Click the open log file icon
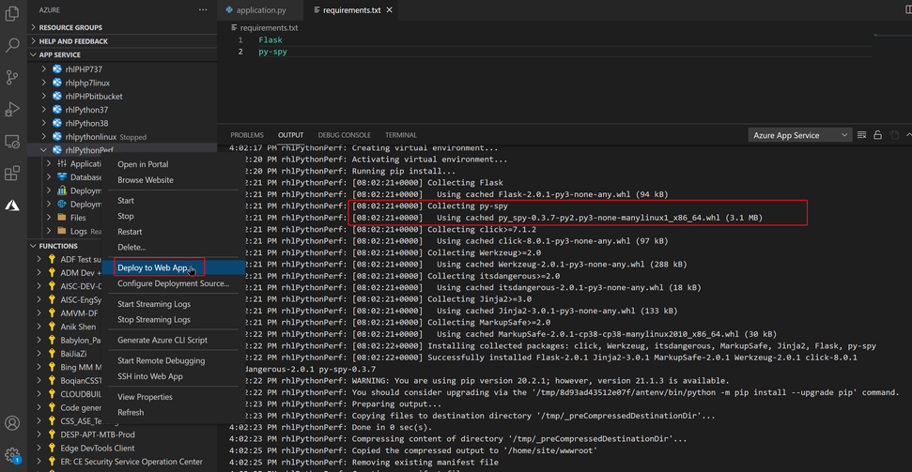The image size is (912, 472). click(894, 135)
